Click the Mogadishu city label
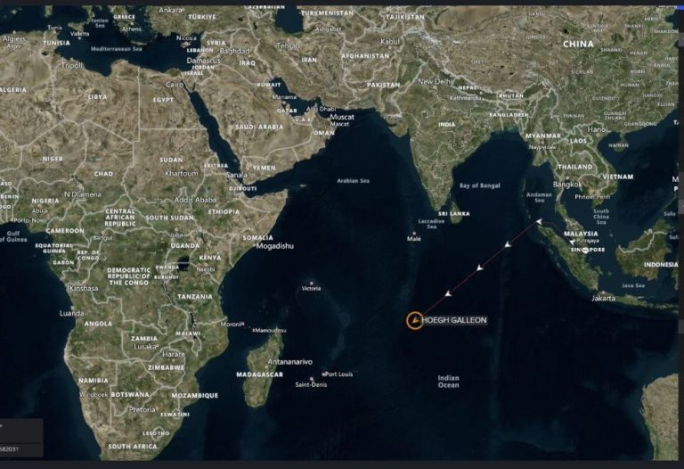The image size is (684, 469). (x=275, y=246)
